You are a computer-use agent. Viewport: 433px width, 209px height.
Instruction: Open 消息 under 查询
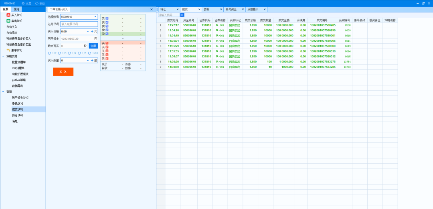15,121
